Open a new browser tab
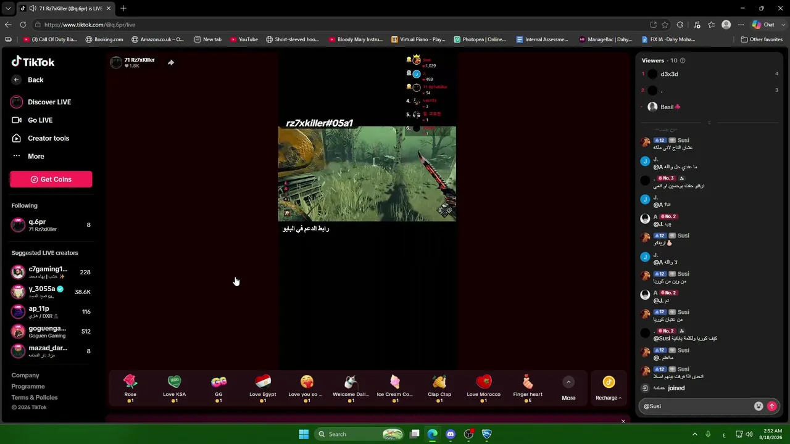790x444 pixels. [123, 8]
